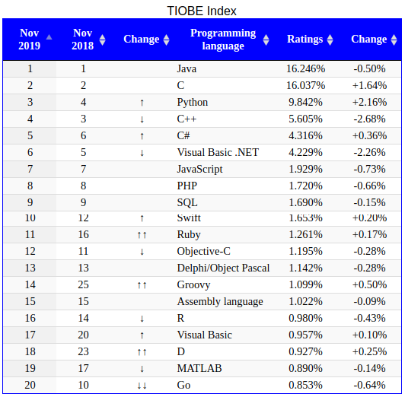Click the Delphi/Object Pascal cell
405x397 pixels.
(223, 268)
